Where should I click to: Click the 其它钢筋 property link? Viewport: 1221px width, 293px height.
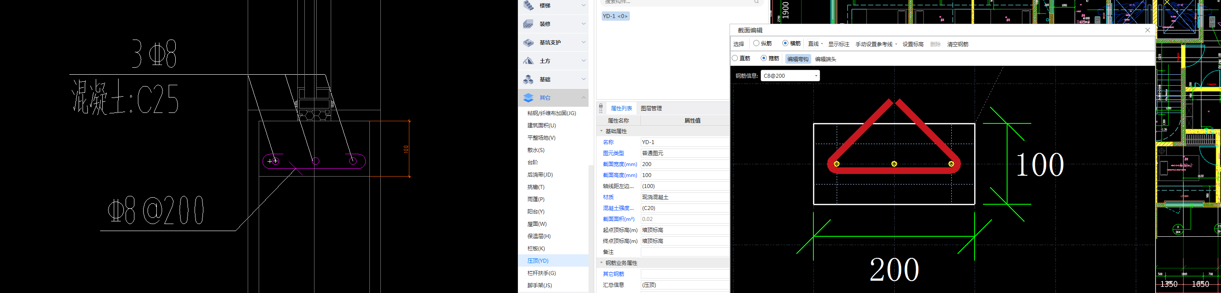(613, 274)
